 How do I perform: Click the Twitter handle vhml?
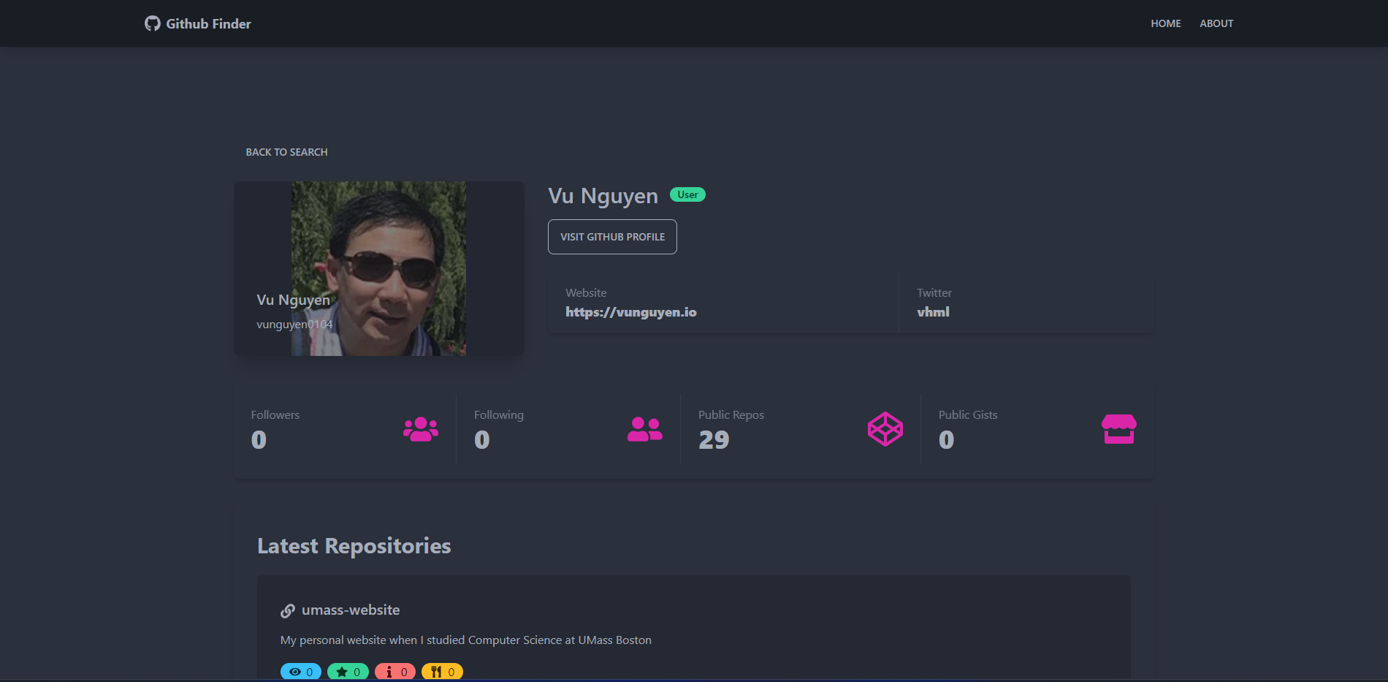933,311
